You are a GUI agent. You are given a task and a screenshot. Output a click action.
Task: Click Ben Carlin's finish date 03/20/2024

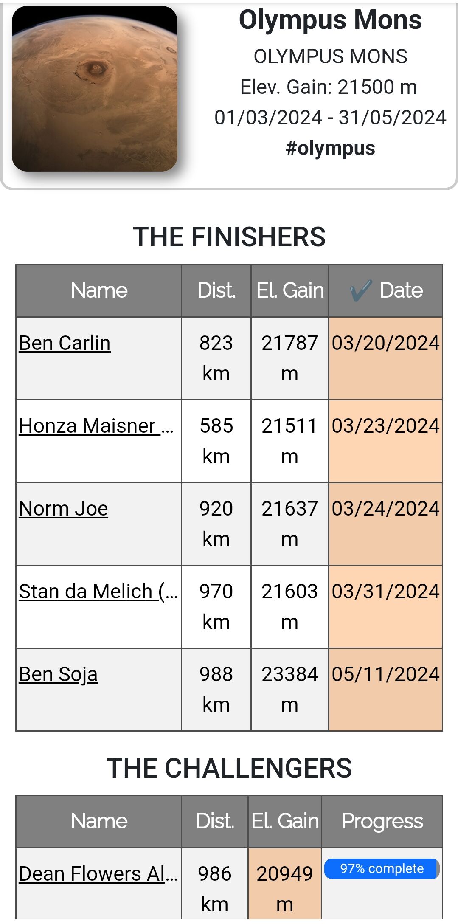(385, 343)
